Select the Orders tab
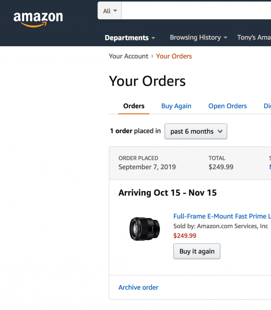The width and height of the screenshot is (271, 310). tap(134, 106)
